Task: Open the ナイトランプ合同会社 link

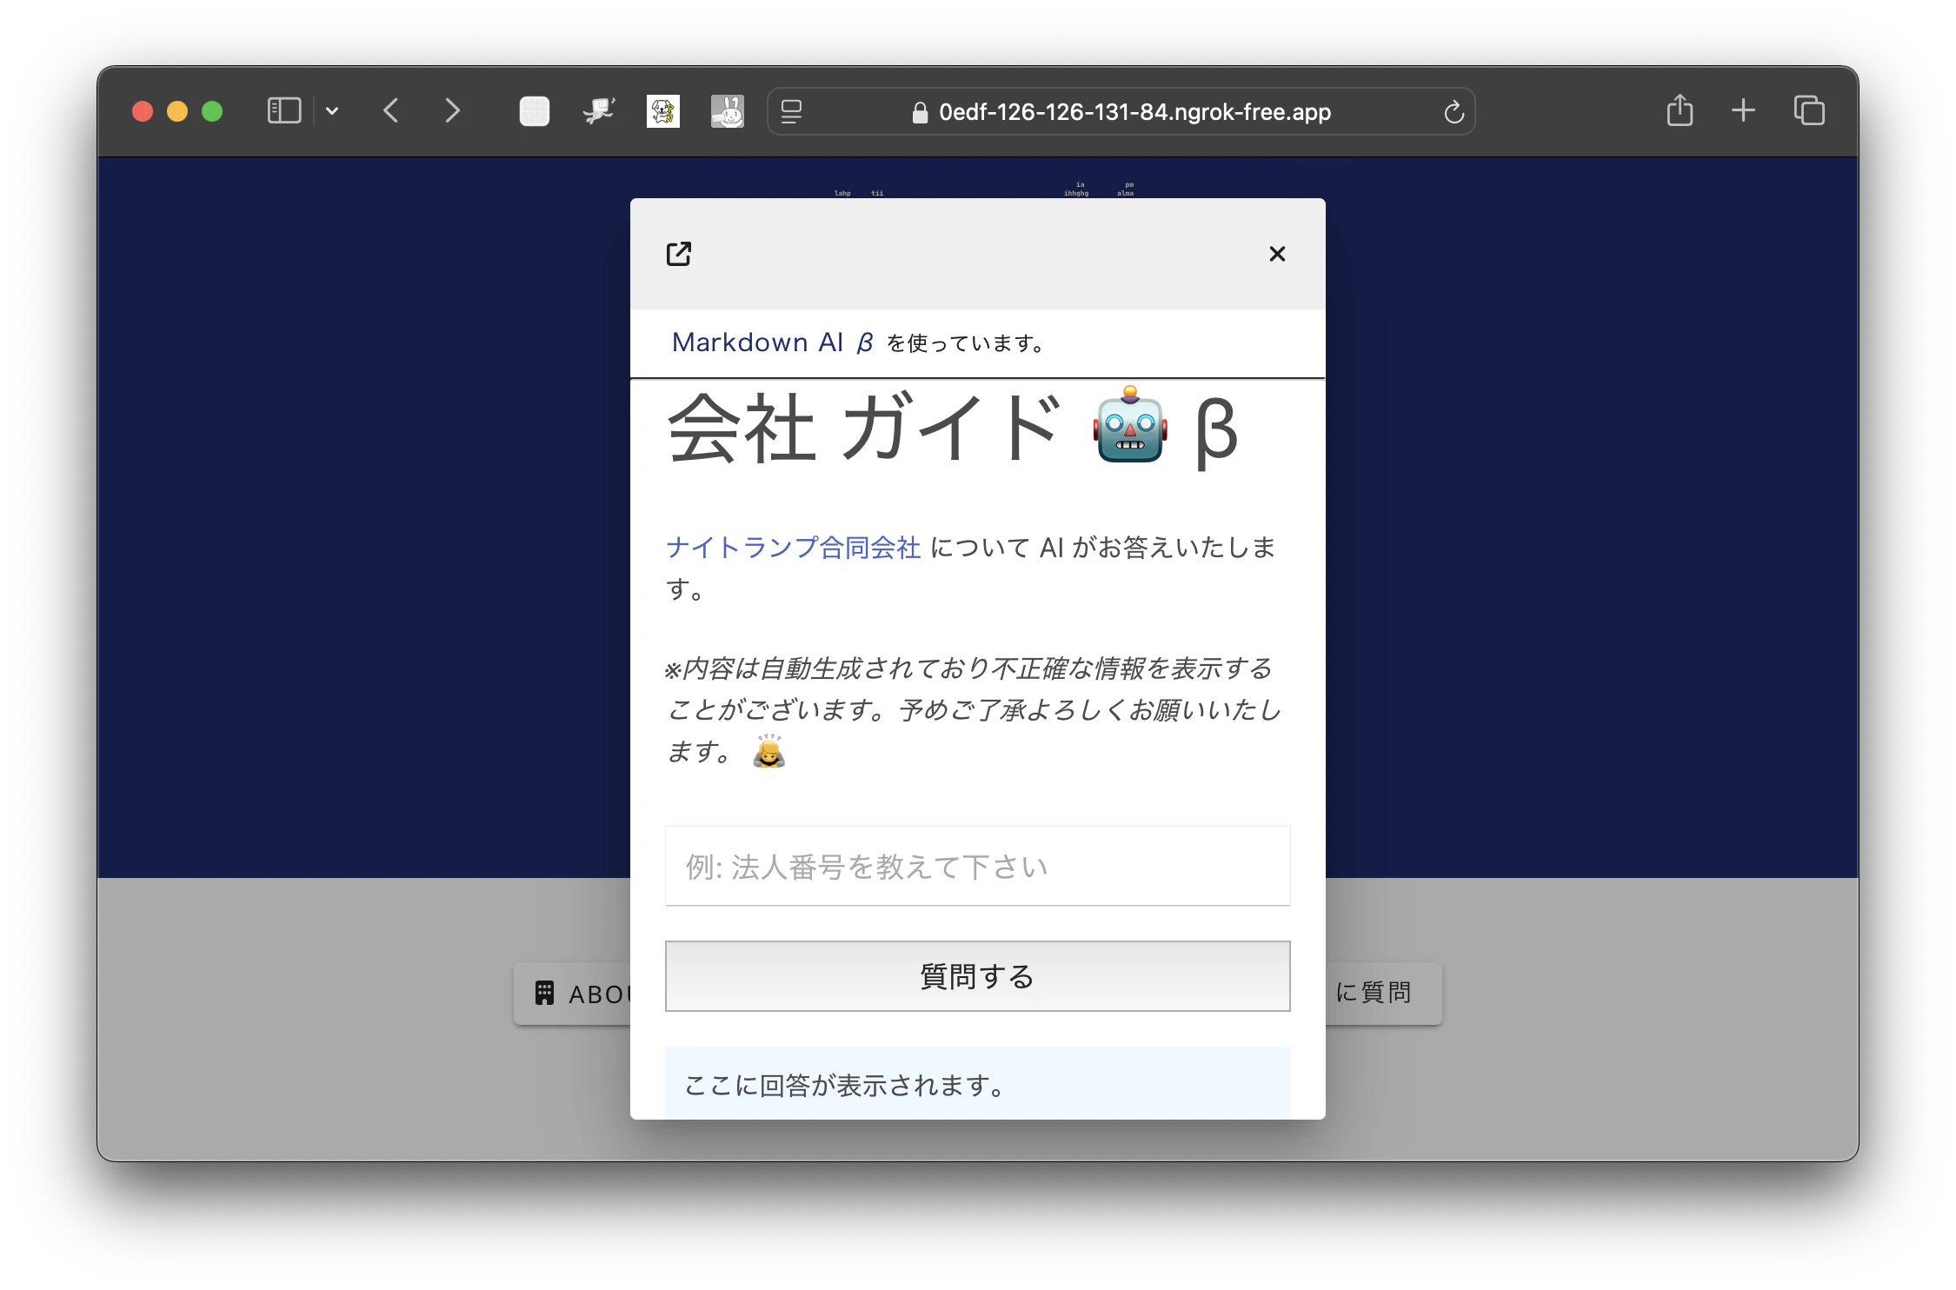Action: coord(793,547)
